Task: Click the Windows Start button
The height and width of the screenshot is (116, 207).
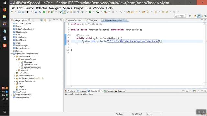Action: click(x=5, y=3)
